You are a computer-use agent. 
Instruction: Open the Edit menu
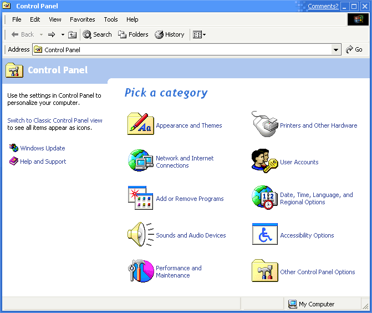pyautogui.click(x=35, y=19)
